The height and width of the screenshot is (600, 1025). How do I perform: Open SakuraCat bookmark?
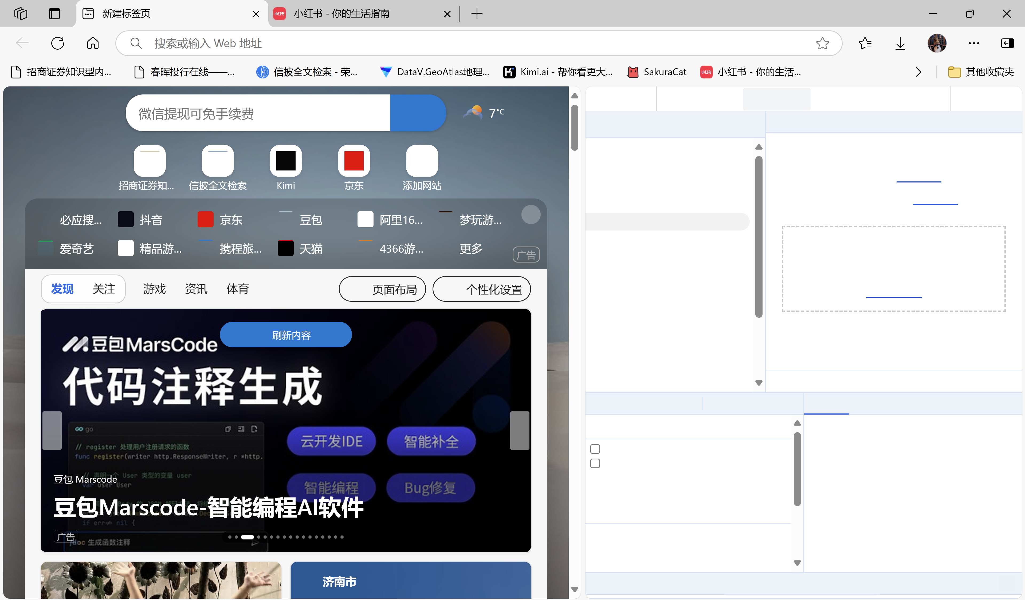pos(657,72)
